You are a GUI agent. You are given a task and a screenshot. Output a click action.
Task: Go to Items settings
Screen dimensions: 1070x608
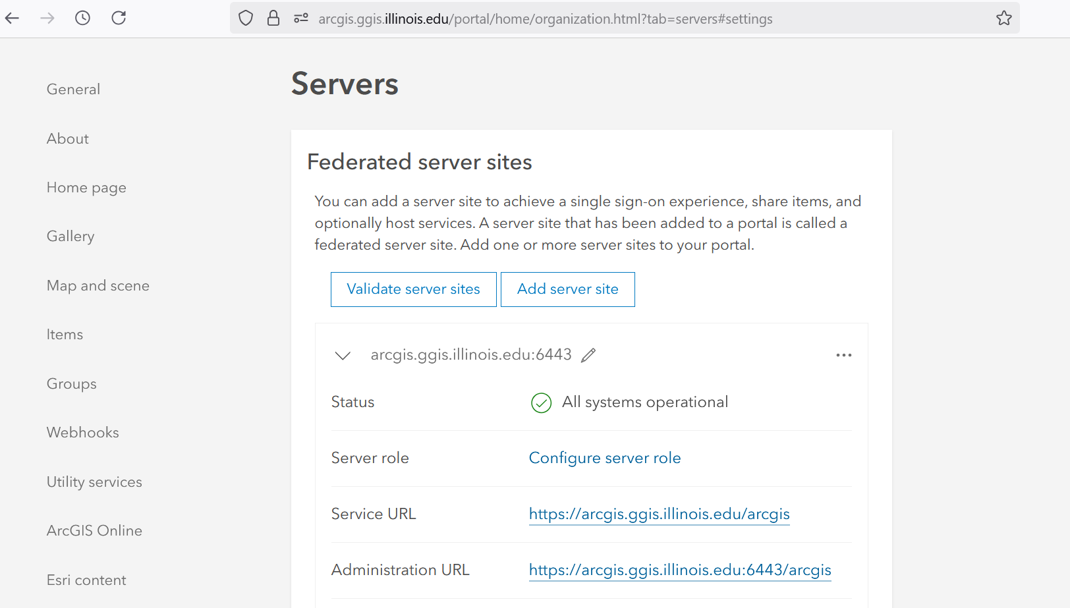tap(65, 335)
